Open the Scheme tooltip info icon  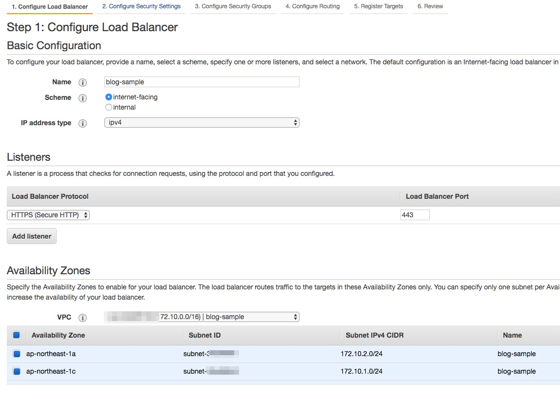coord(82,97)
